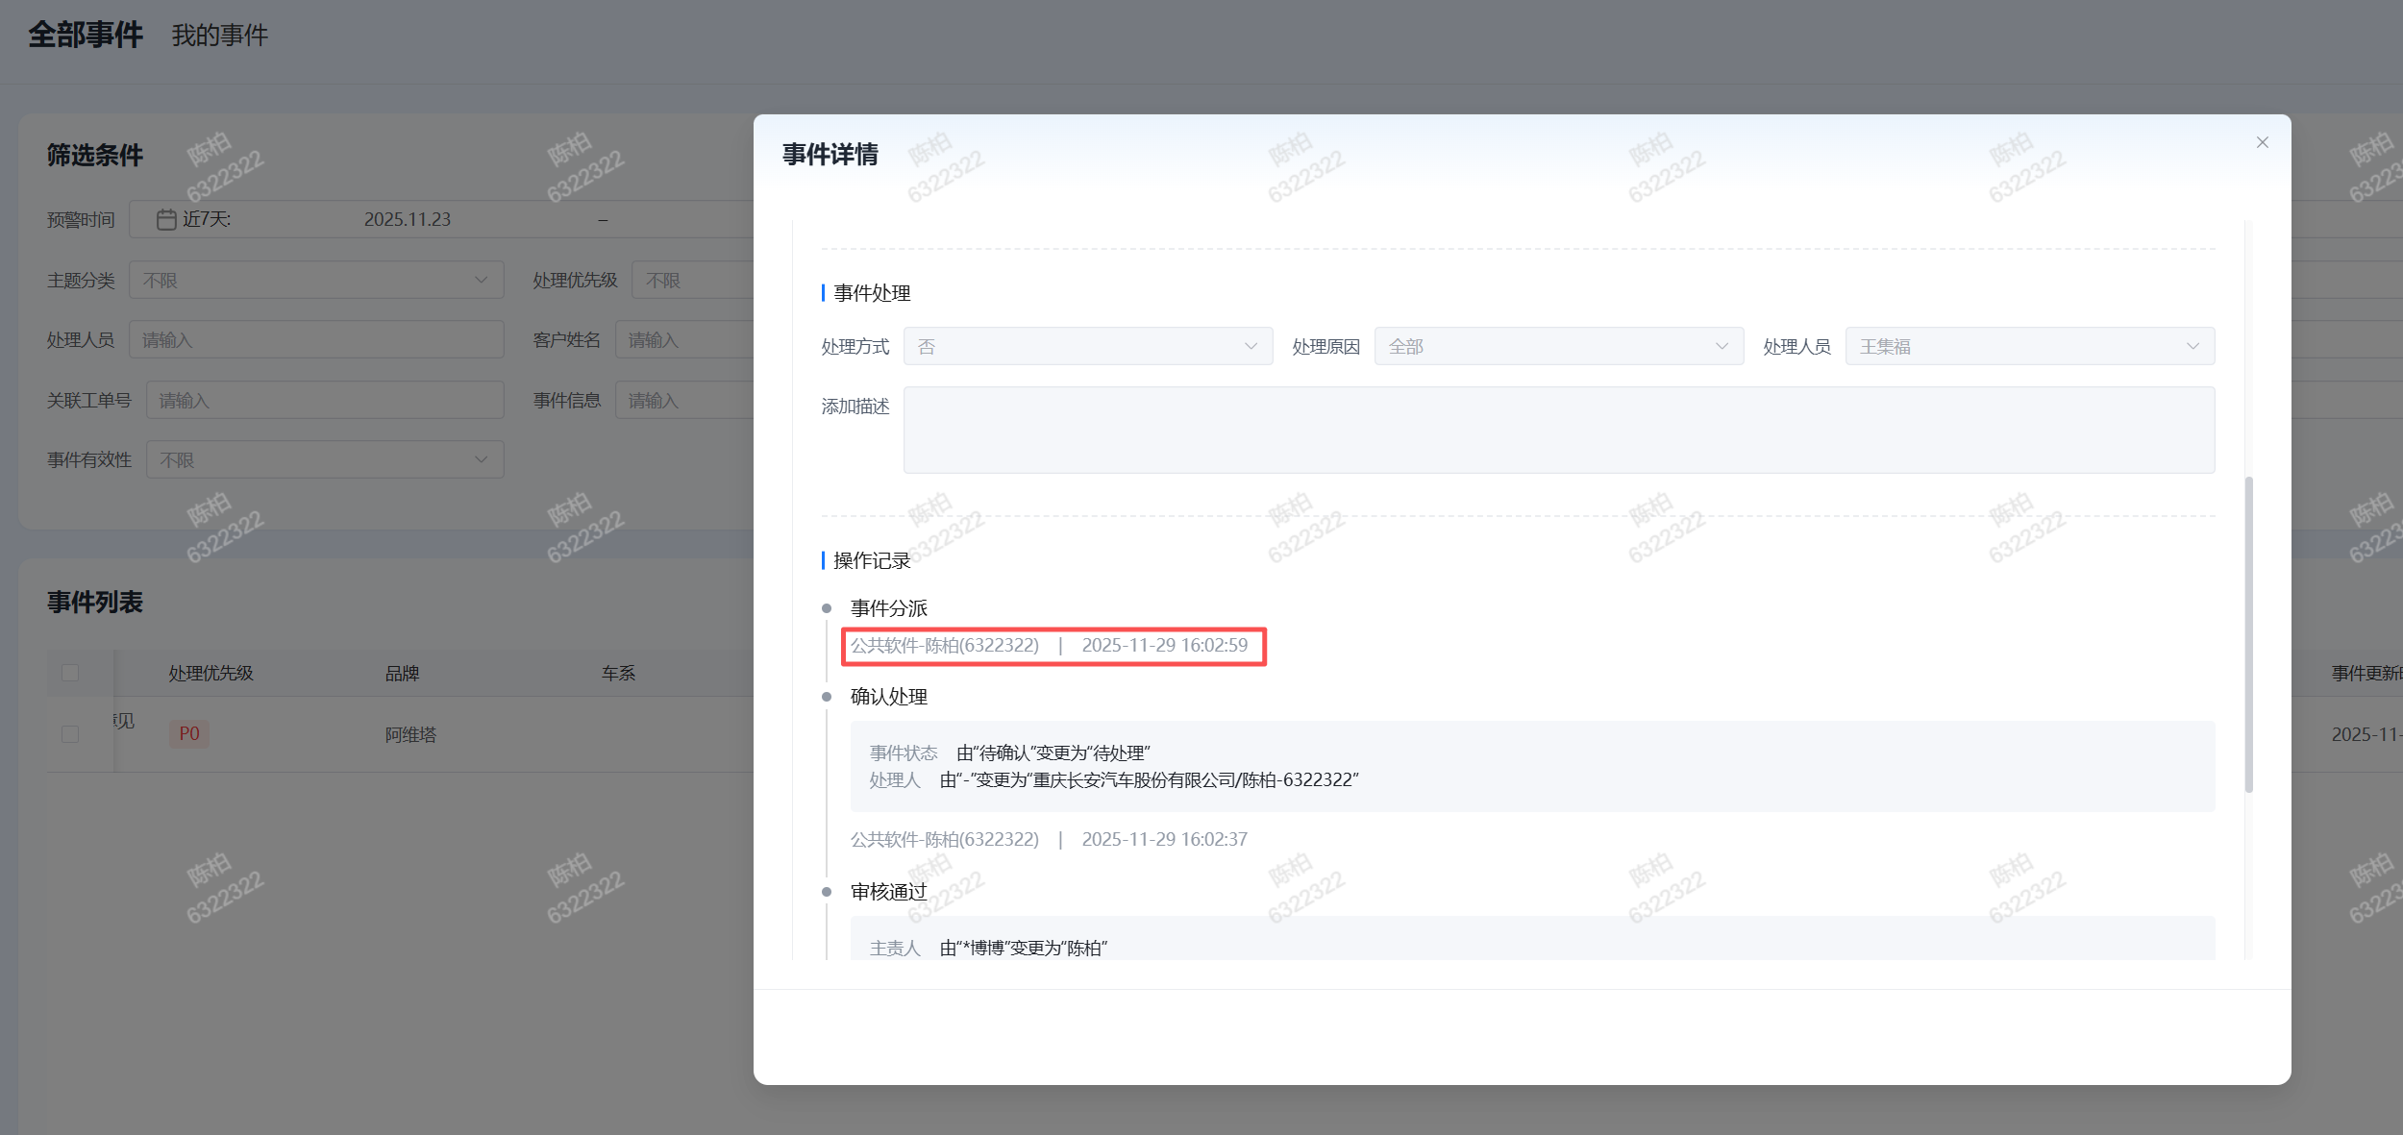Open the 处理人员 王集福 dropdown

2028,346
